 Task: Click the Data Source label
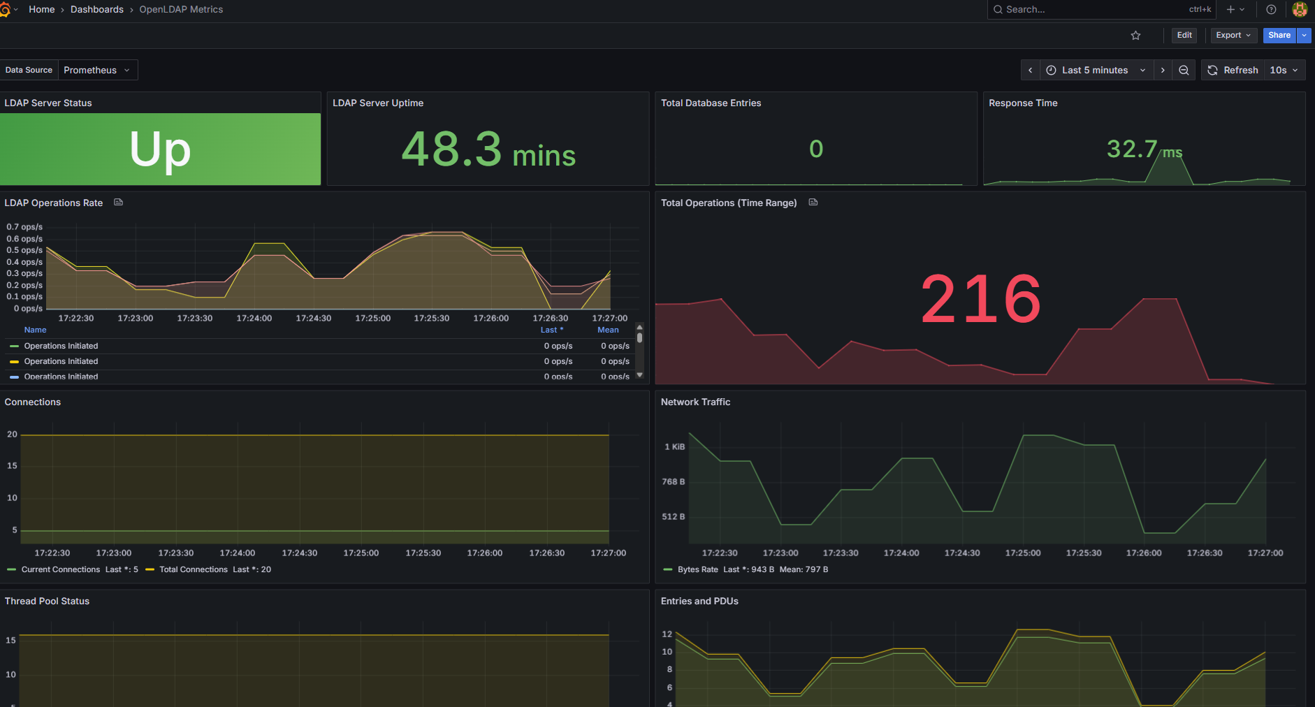(29, 70)
